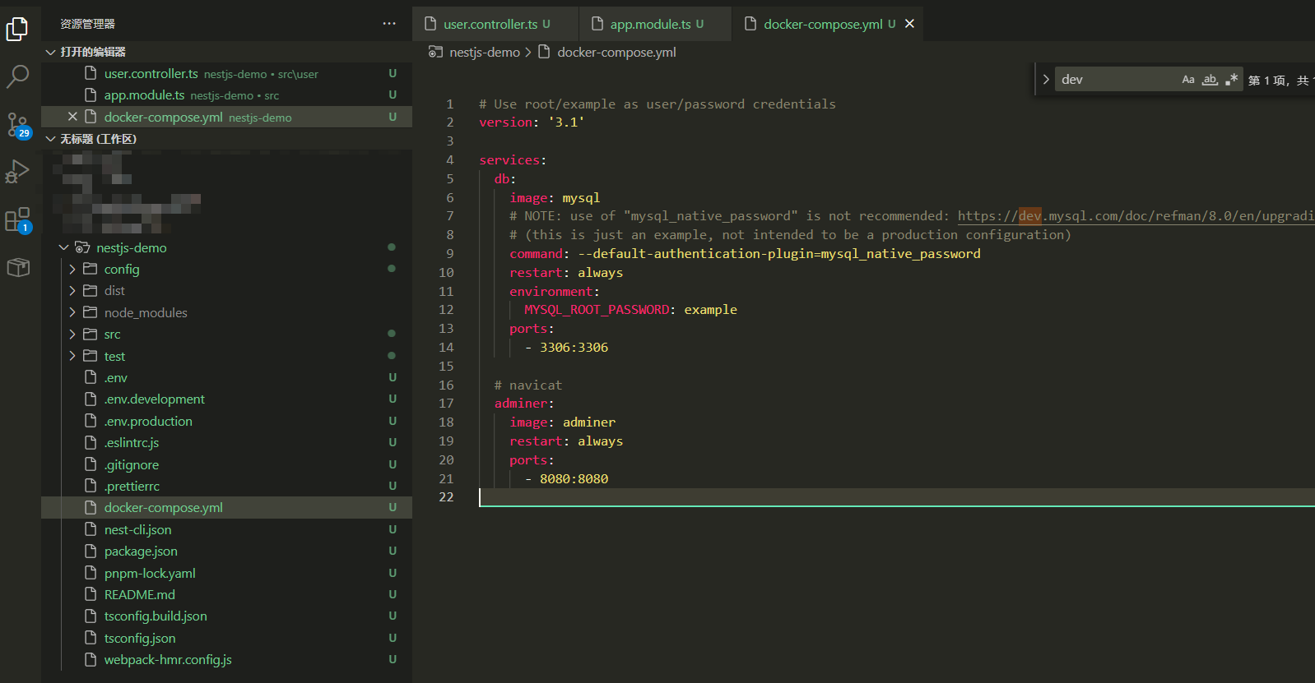Open the .env file
Screen dimensions: 1315x683
(x=226, y=377)
